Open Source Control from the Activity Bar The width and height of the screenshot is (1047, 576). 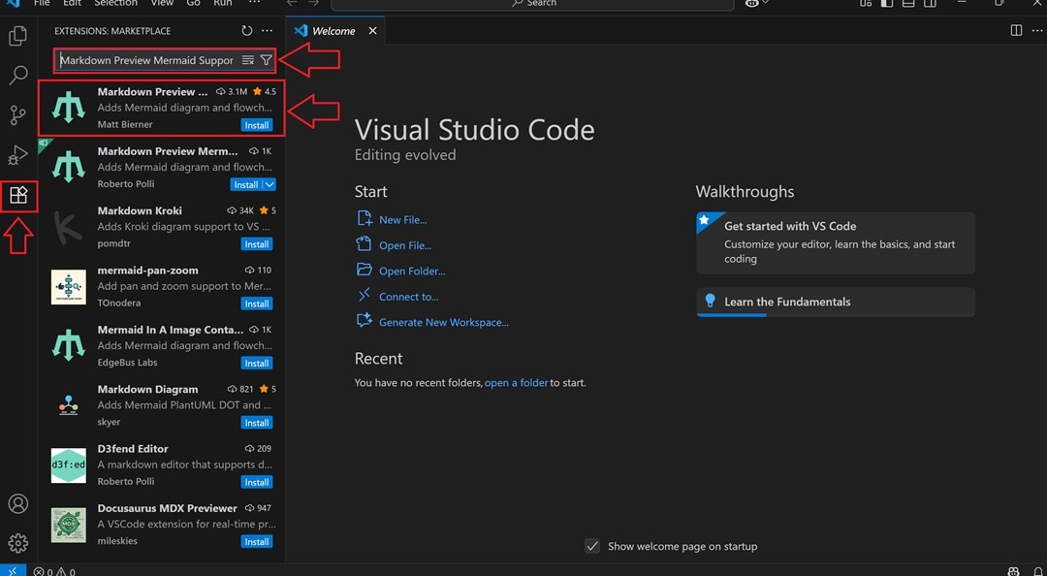[18, 114]
